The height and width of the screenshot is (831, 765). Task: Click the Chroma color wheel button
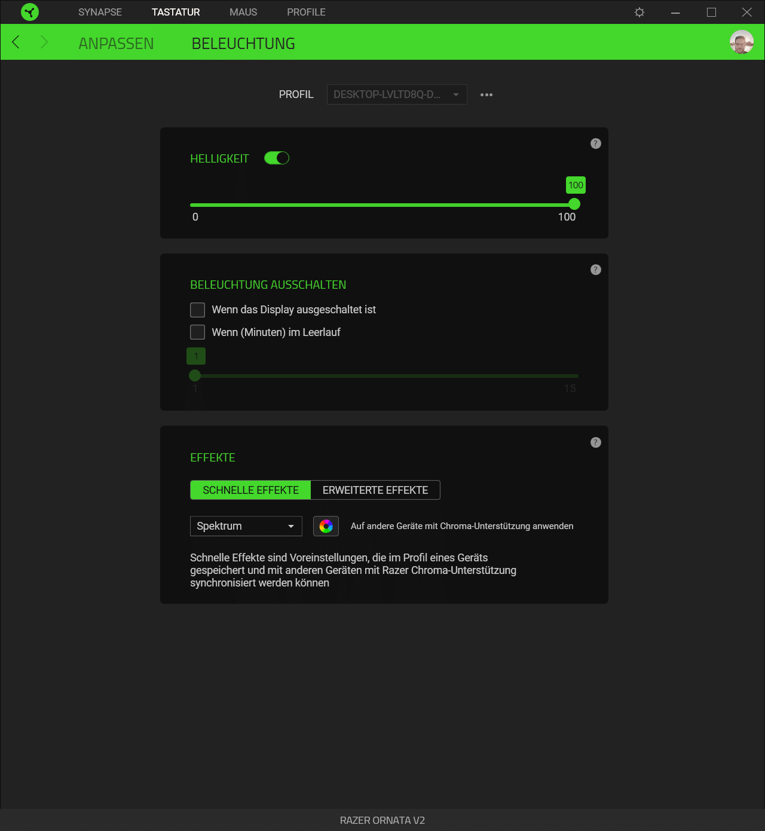326,526
